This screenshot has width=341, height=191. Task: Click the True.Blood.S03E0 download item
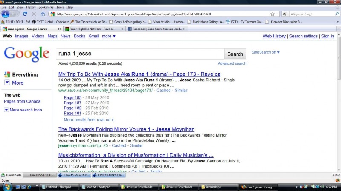[40, 175]
